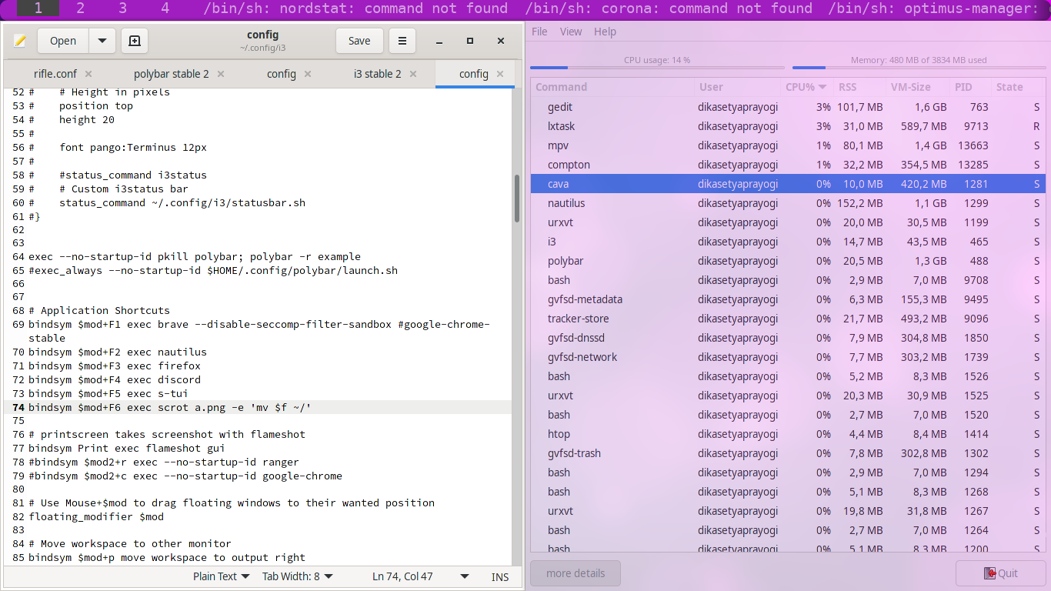The height and width of the screenshot is (591, 1051).
Task: Click the gedit document pencil icon
Action: 20,41
